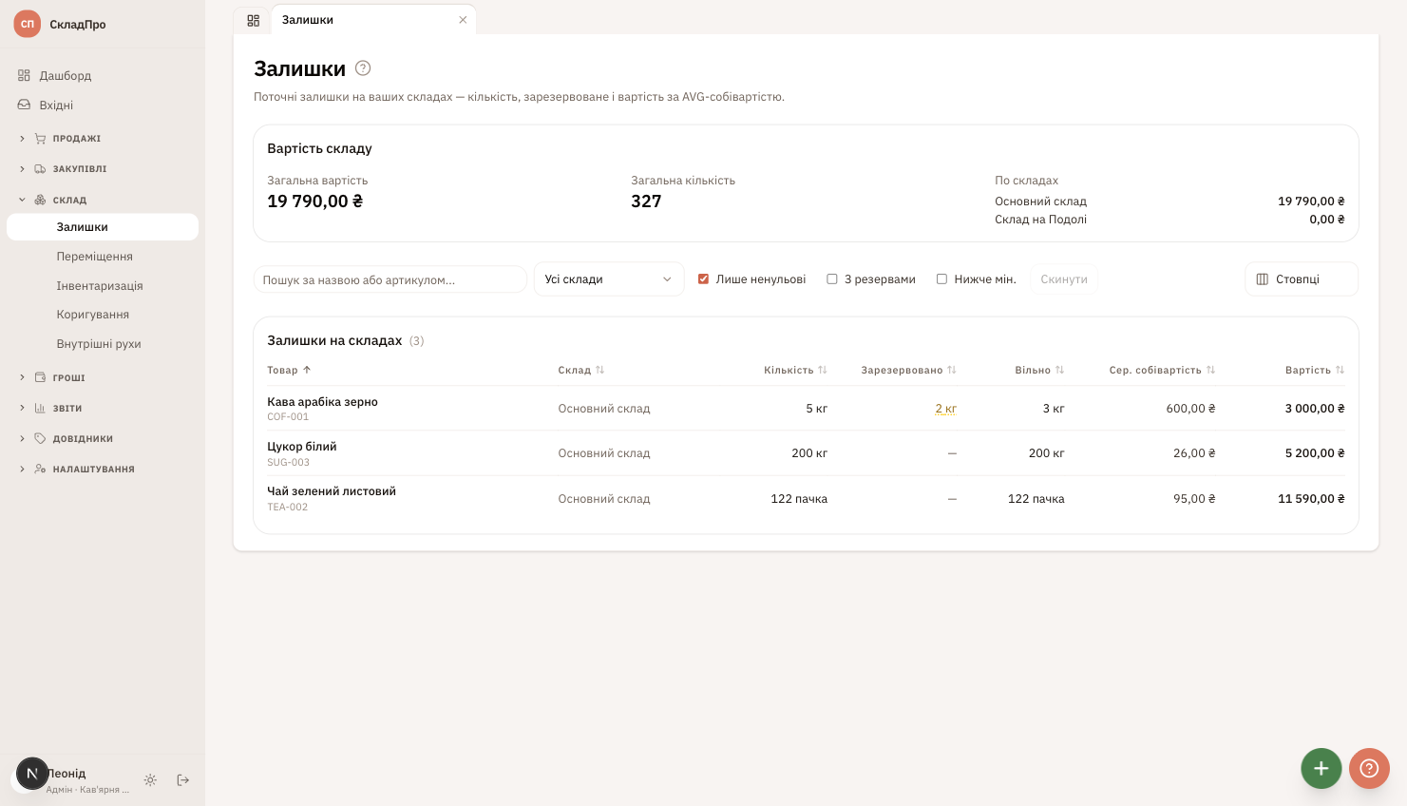Viewport: 1407px width, 806px height.
Task: Open Чай зелений листовий product
Action: click(x=331, y=491)
